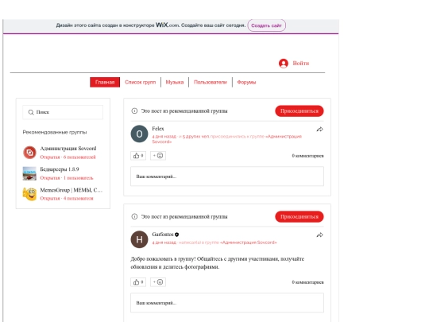Click the 'Рекомендованные группы' heading
This screenshot has width=429, height=322.
[55, 132]
